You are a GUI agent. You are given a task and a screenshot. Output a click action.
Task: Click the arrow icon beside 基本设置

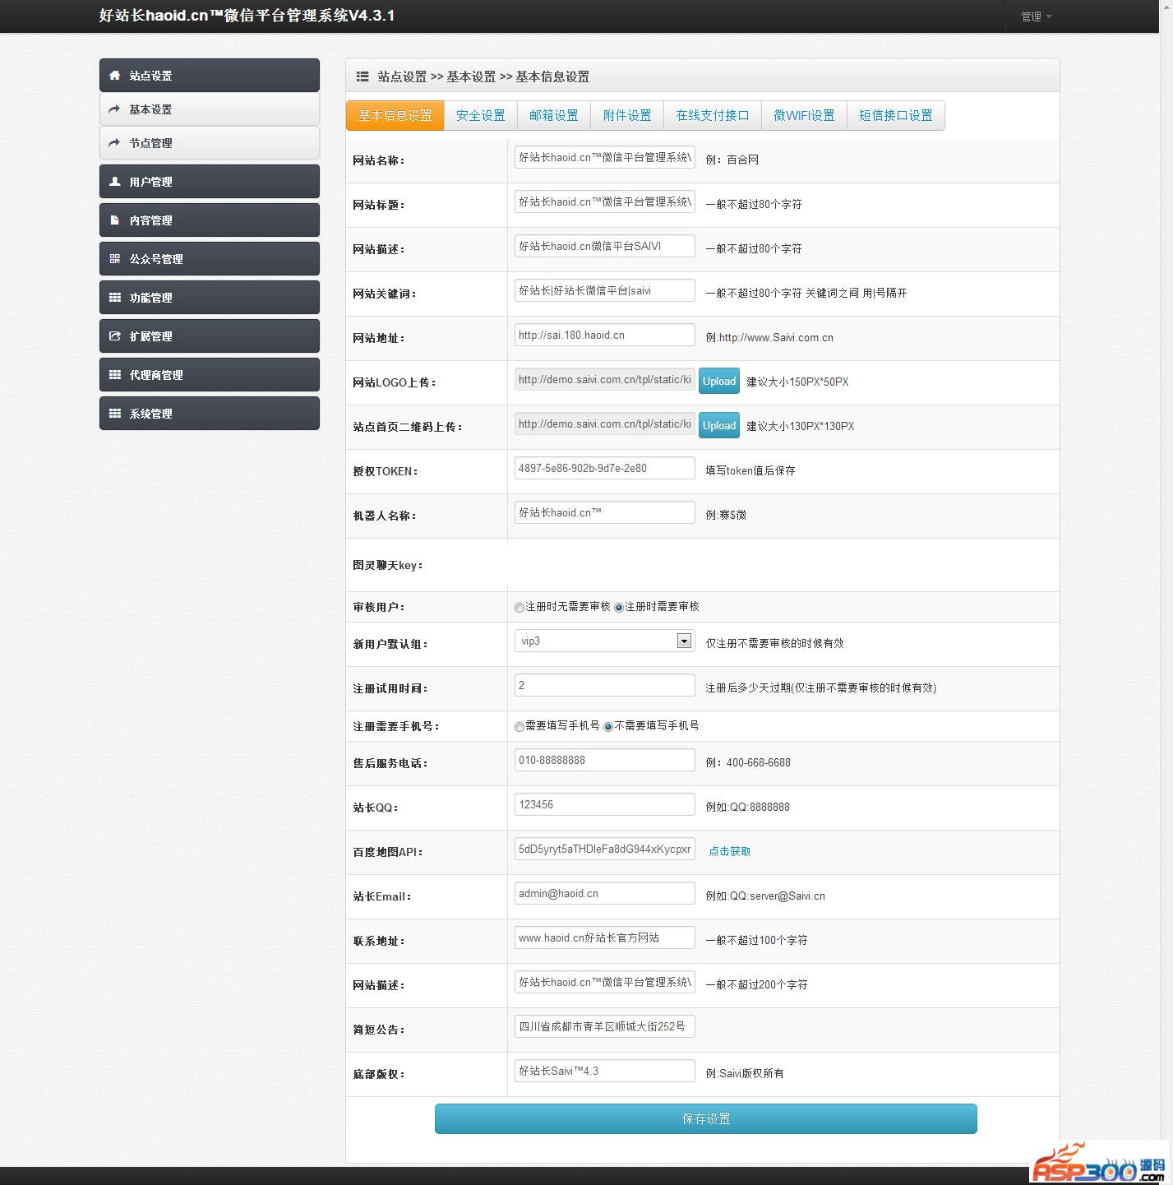114,109
